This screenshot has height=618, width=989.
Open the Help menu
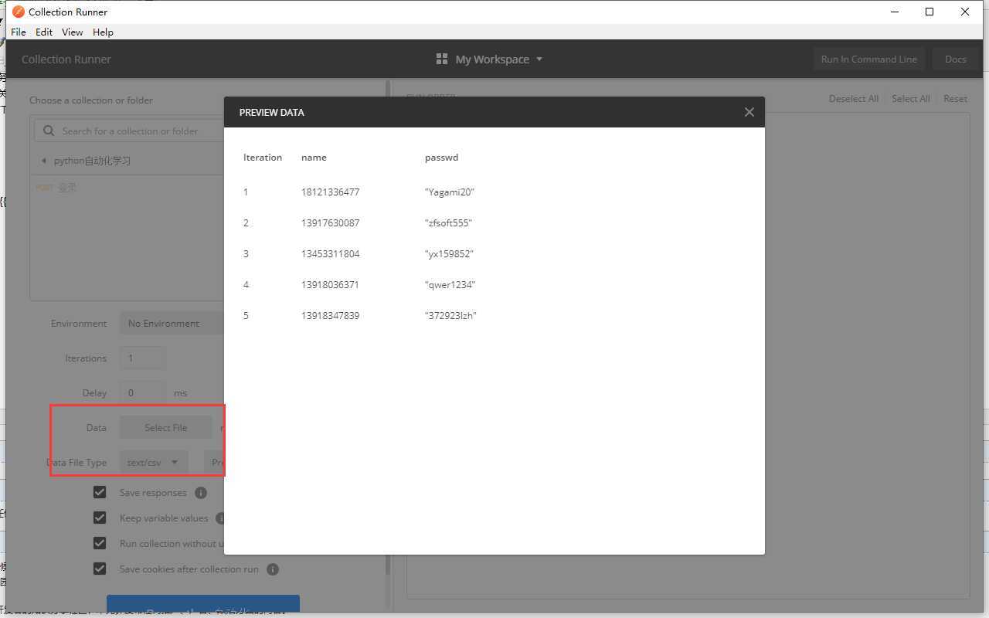point(103,32)
